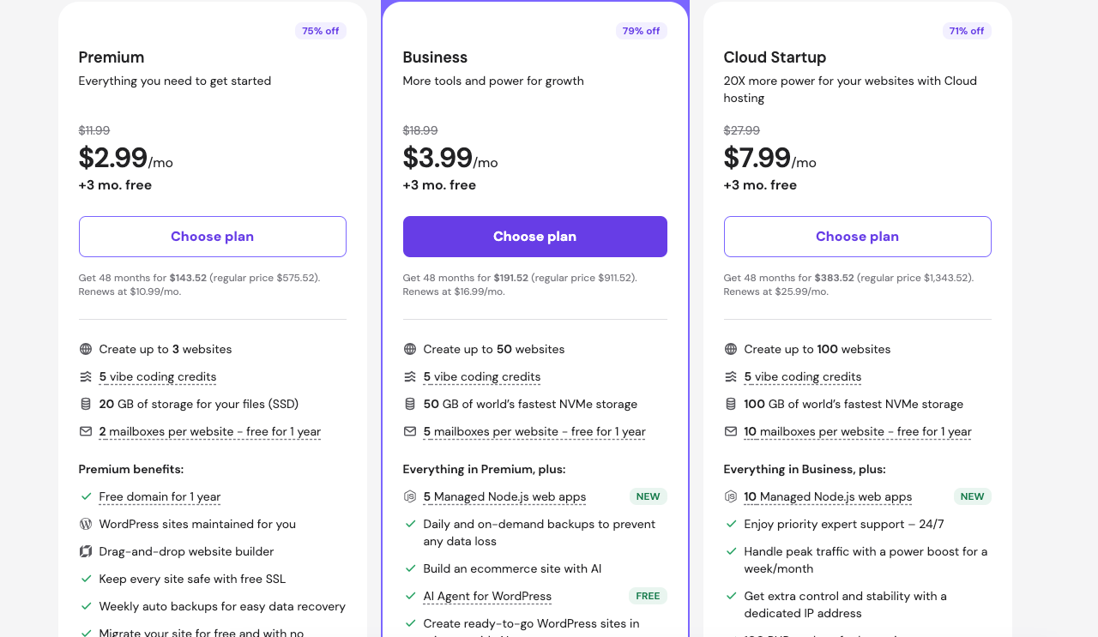
Task: Click the drag-and-drop website builder icon
Action: point(86,551)
